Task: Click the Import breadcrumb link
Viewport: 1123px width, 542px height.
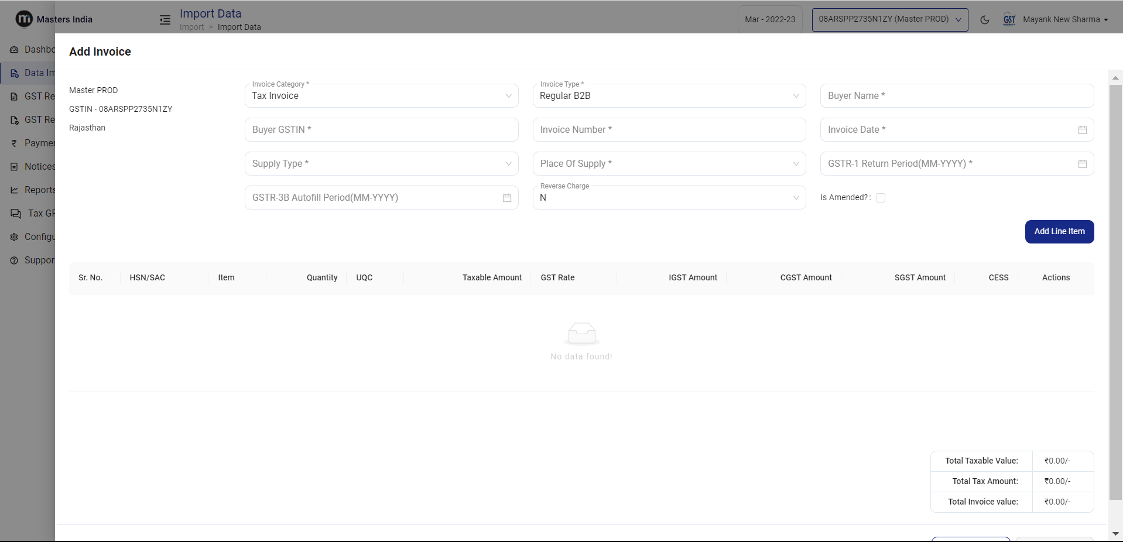Action: [191, 28]
